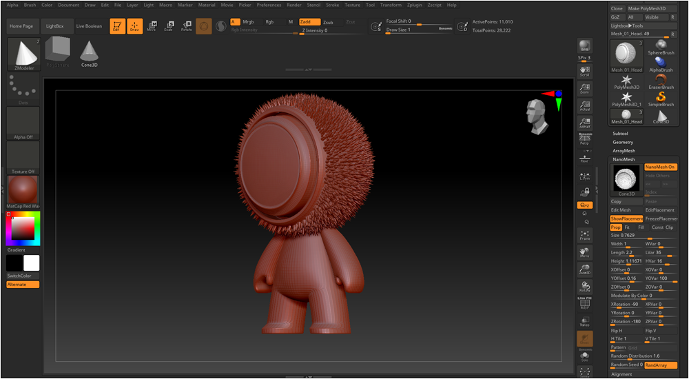Activate the Scale transform tool
This screenshot has height=379, width=689.
(168, 26)
